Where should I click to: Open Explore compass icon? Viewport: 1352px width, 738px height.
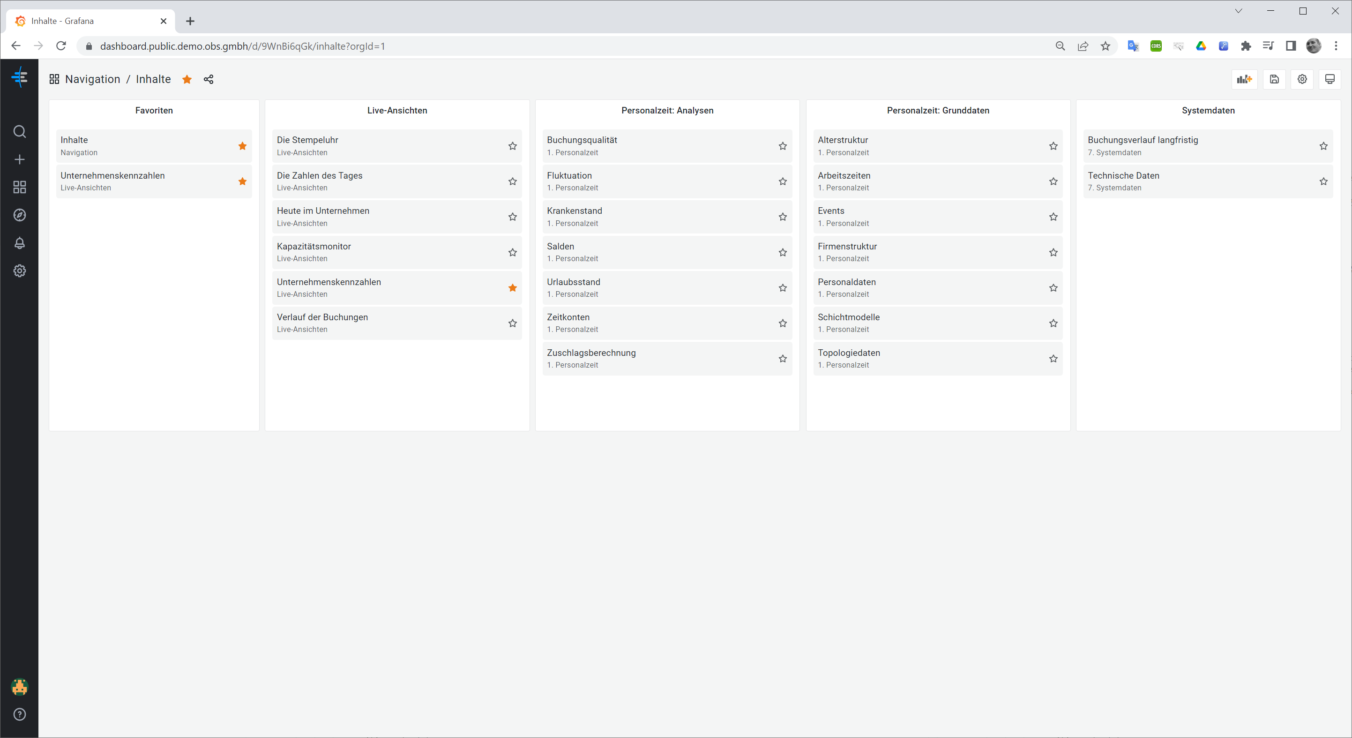point(19,215)
